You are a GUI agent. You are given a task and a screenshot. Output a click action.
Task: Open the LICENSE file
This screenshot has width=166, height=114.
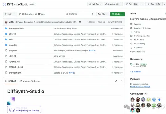point(12,56)
